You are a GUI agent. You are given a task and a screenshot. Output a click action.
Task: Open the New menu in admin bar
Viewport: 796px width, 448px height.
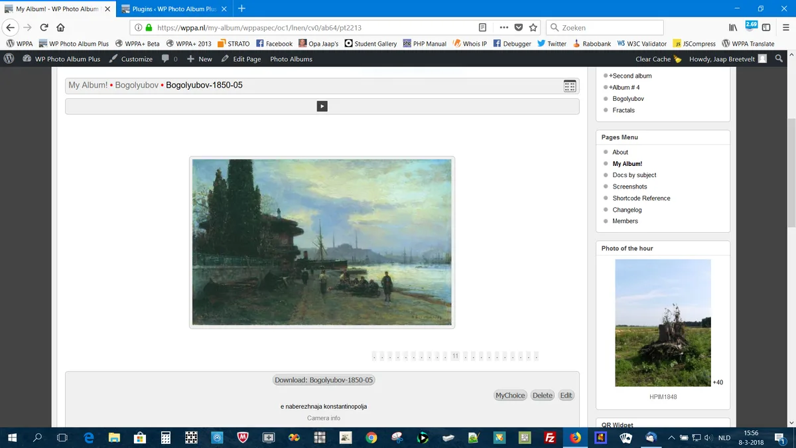click(200, 59)
